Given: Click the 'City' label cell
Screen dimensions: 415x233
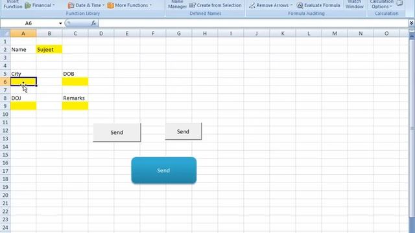Looking at the screenshot, I should click(x=23, y=74).
